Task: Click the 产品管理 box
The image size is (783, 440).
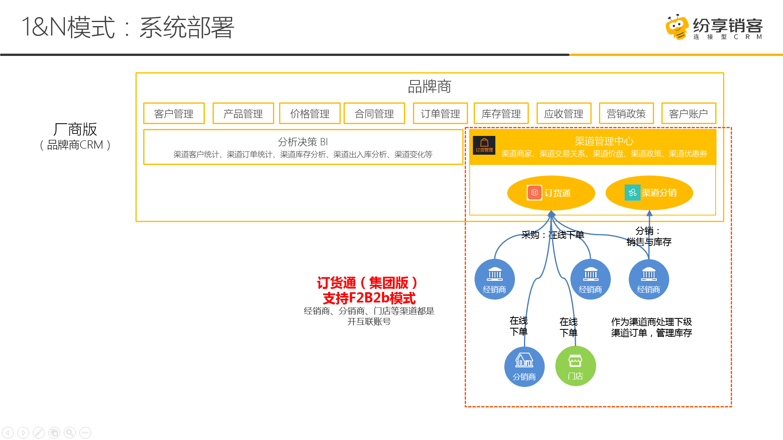Action: pos(243,113)
